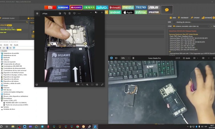Viewport: 215px width, 129px height.
Task: Click the delete trash icon in photo viewer
Action: point(69,13)
